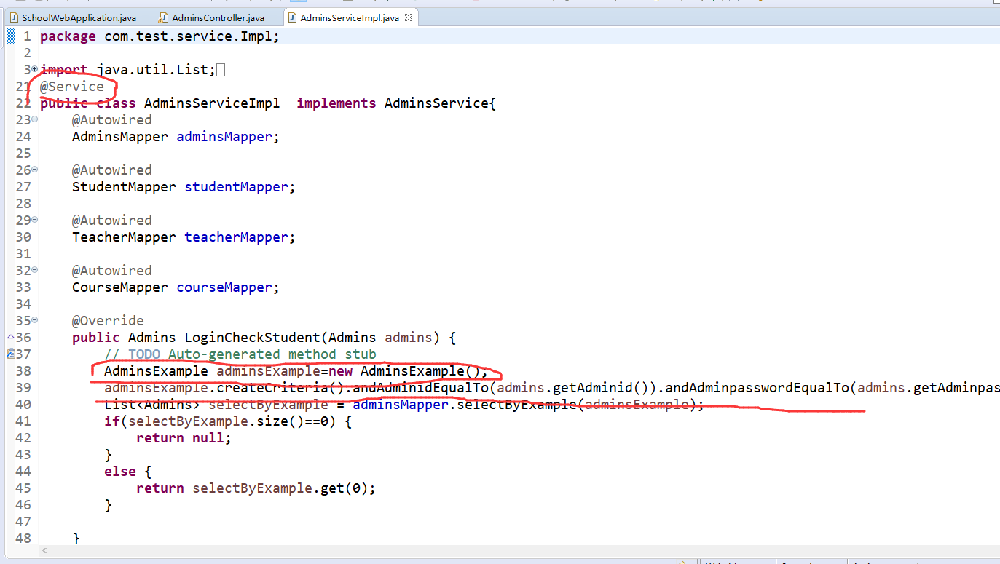The image size is (1000, 564).
Task: Expand the folded imports at line 3
Action: pos(34,69)
